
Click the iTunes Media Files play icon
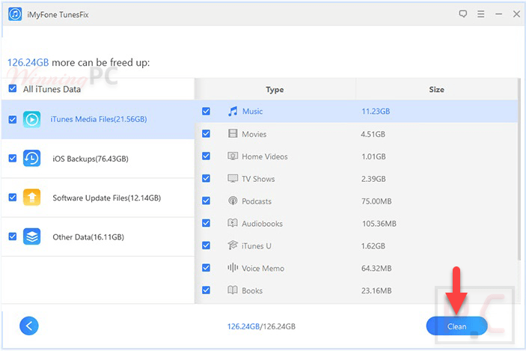click(32, 119)
